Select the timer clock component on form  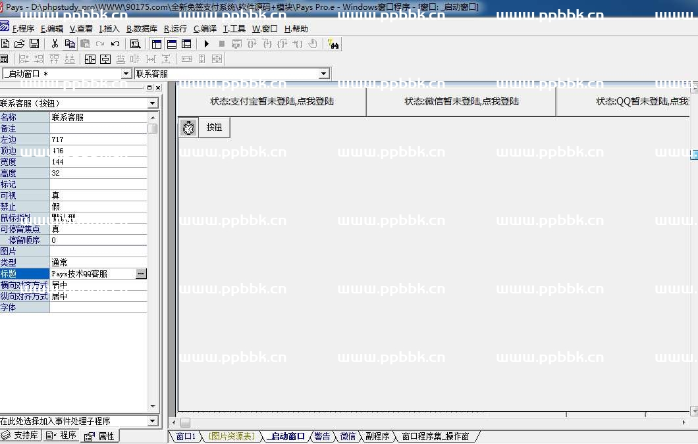coord(188,128)
